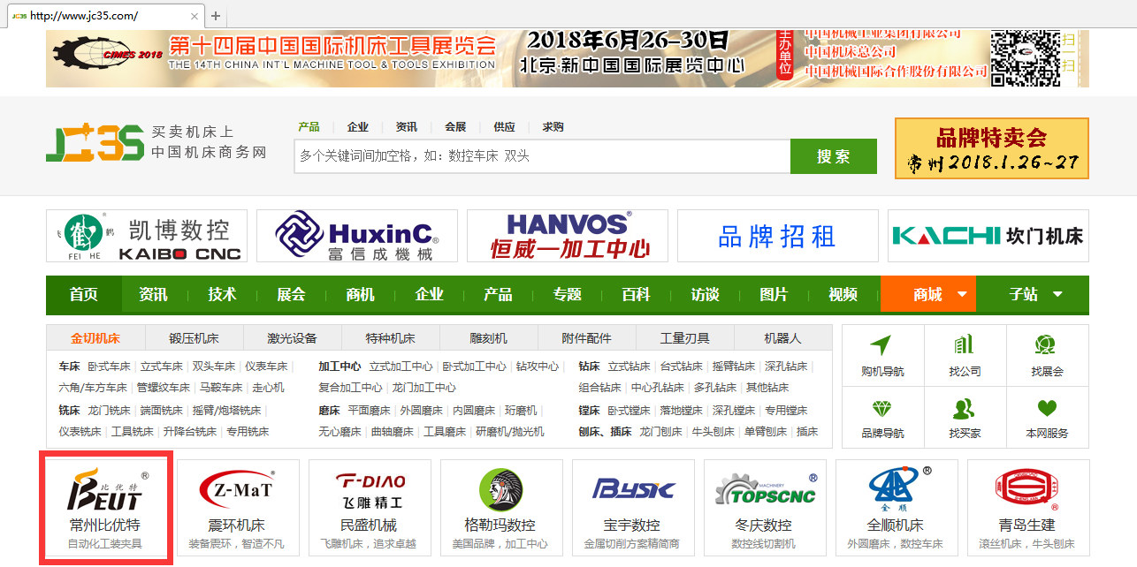Select the 品牌导航 diamond icon

point(881,409)
